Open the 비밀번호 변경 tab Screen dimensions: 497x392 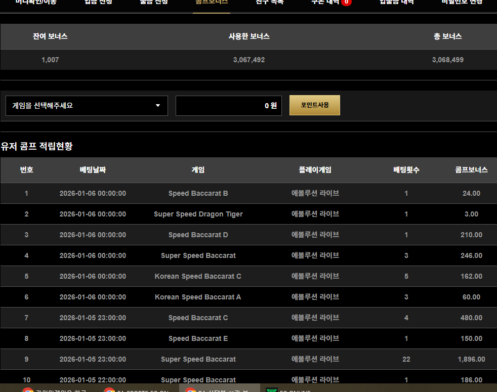pos(462,3)
